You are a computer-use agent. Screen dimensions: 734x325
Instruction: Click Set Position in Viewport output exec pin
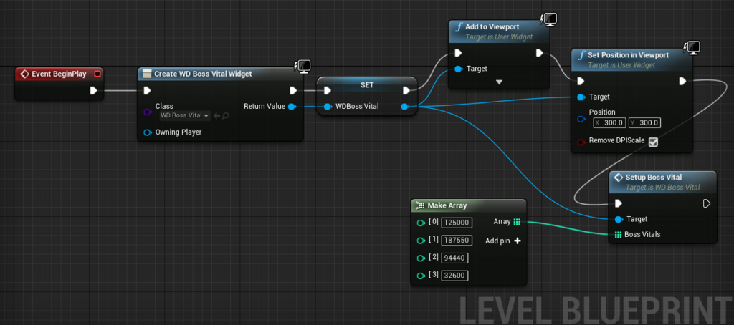[682, 82]
